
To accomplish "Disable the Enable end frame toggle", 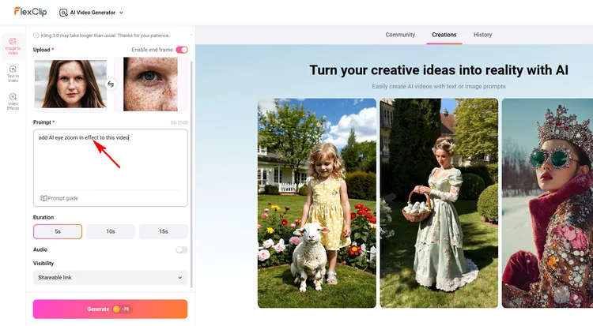I will pyautogui.click(x=182, y=50).
